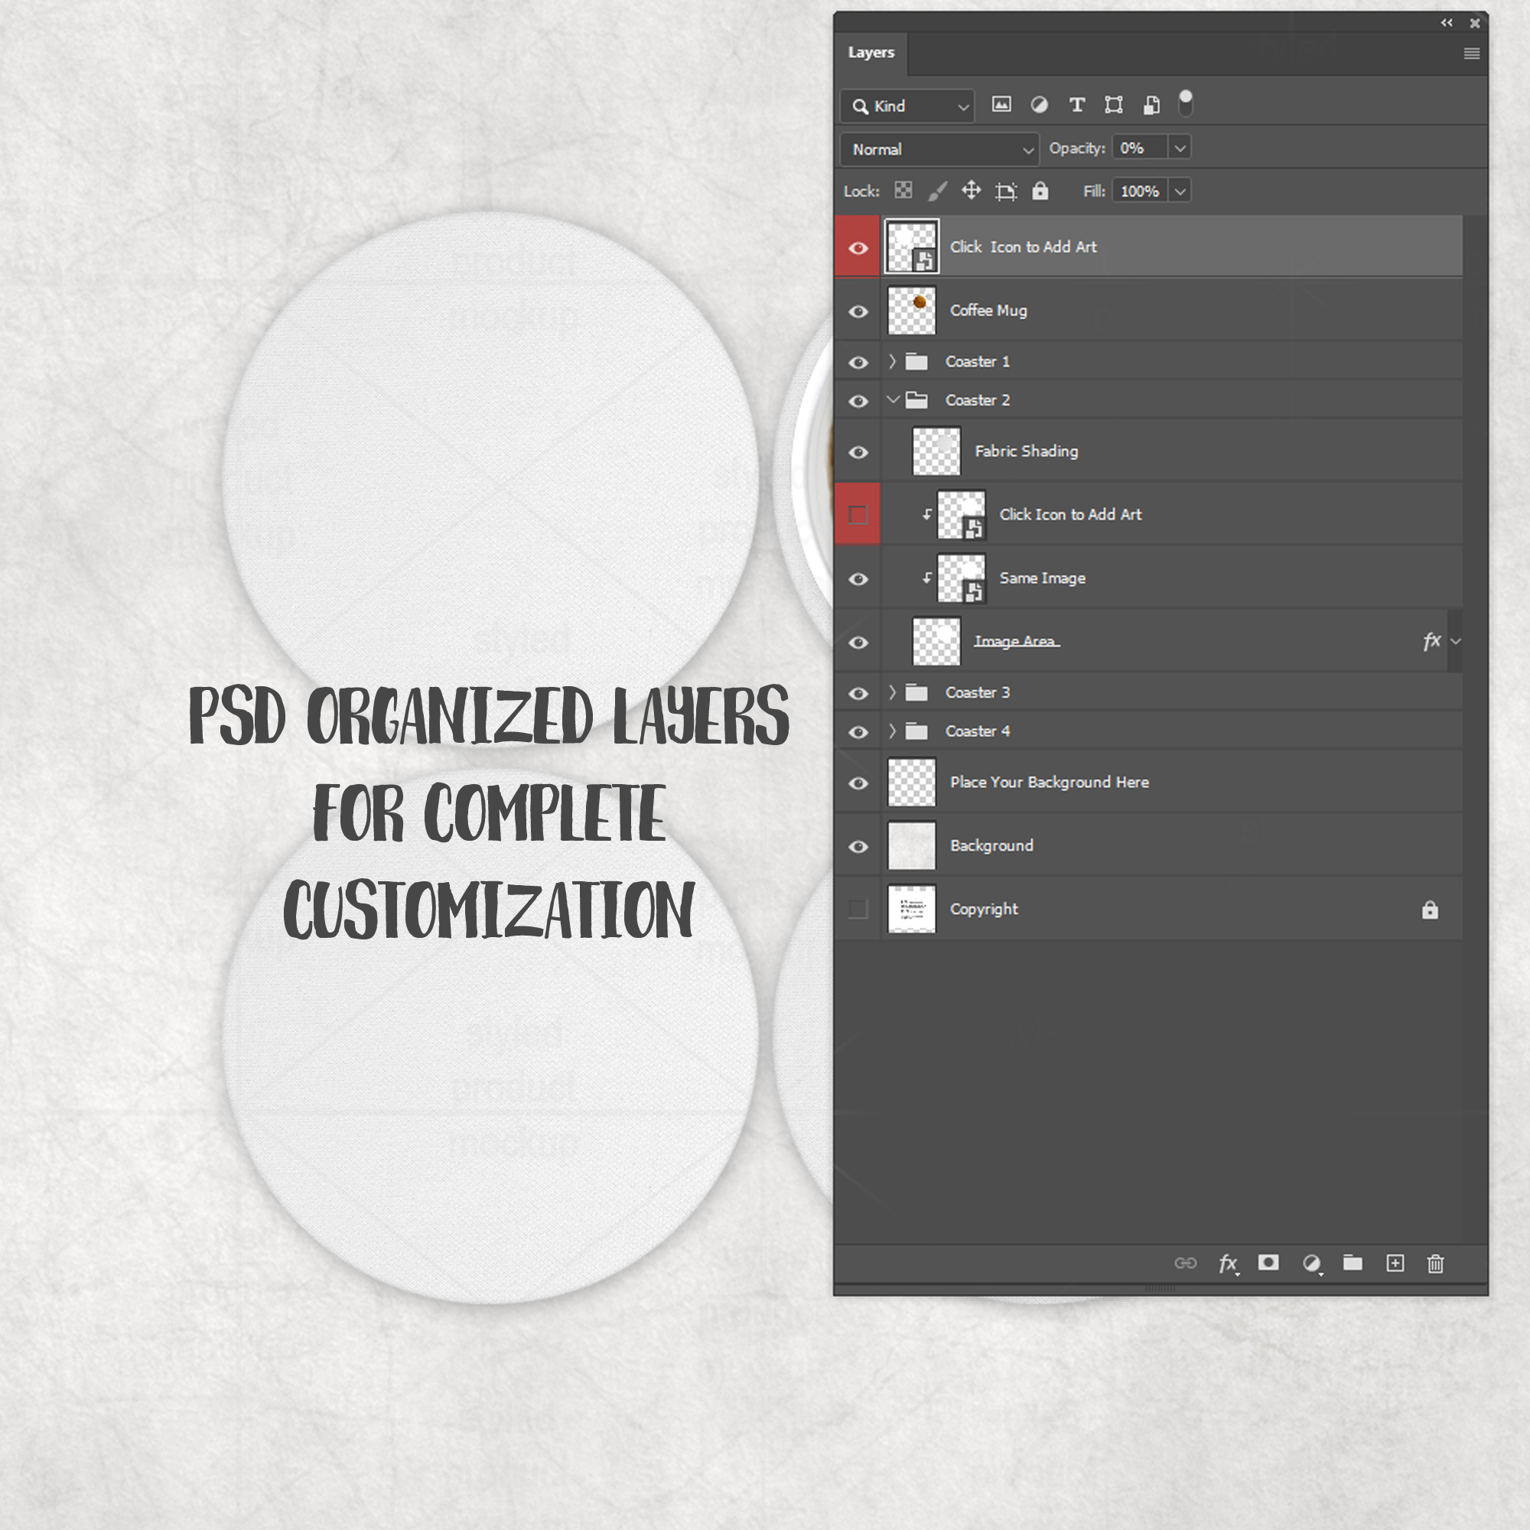Click the adjustment layer filter icon
Image resolution: width=1530 pixels, height=1530 pixels.
tap(1039, 105)
